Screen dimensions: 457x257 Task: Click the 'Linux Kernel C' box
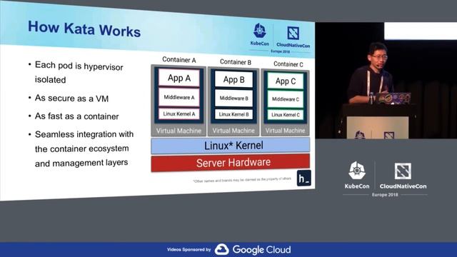click(x=286, y=115)
